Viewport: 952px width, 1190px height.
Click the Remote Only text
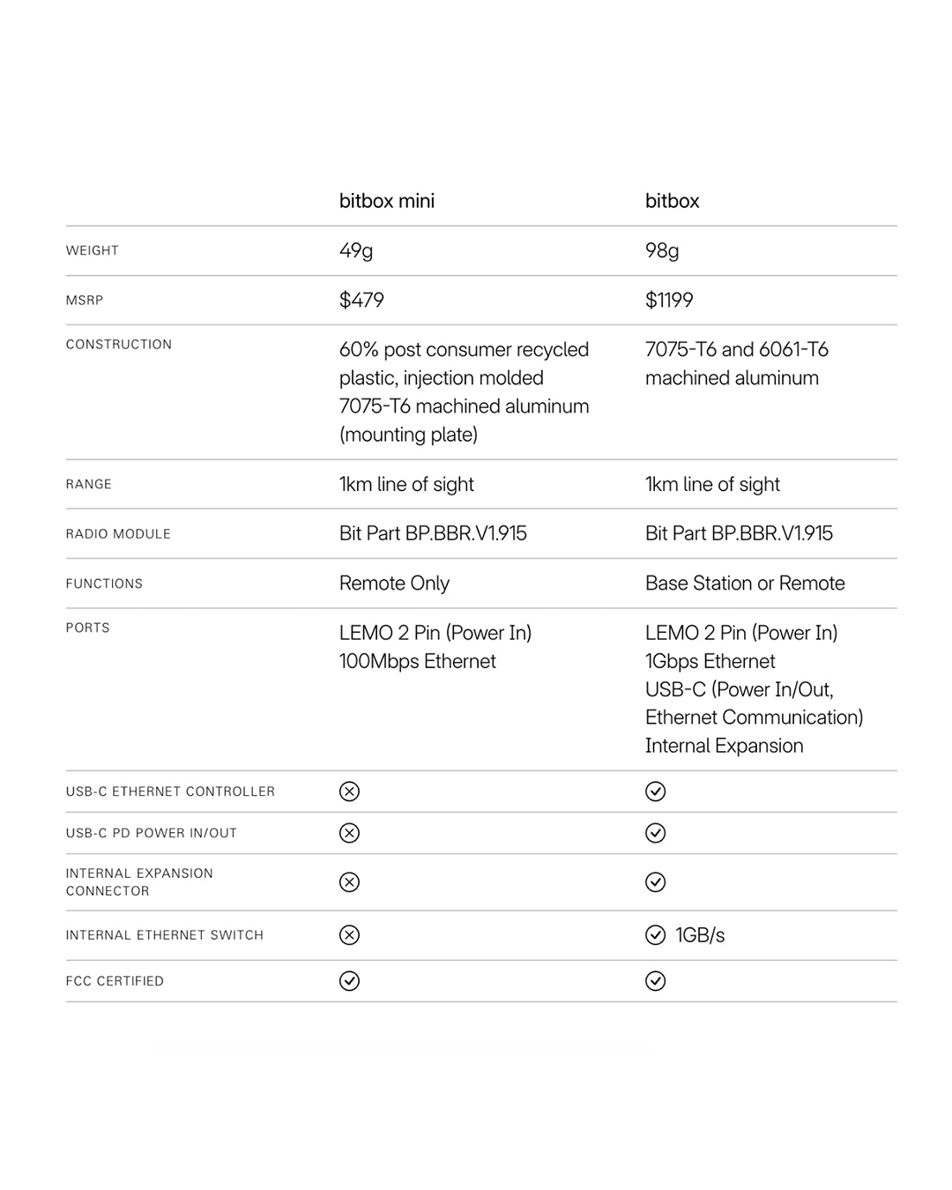coord(394,584)
